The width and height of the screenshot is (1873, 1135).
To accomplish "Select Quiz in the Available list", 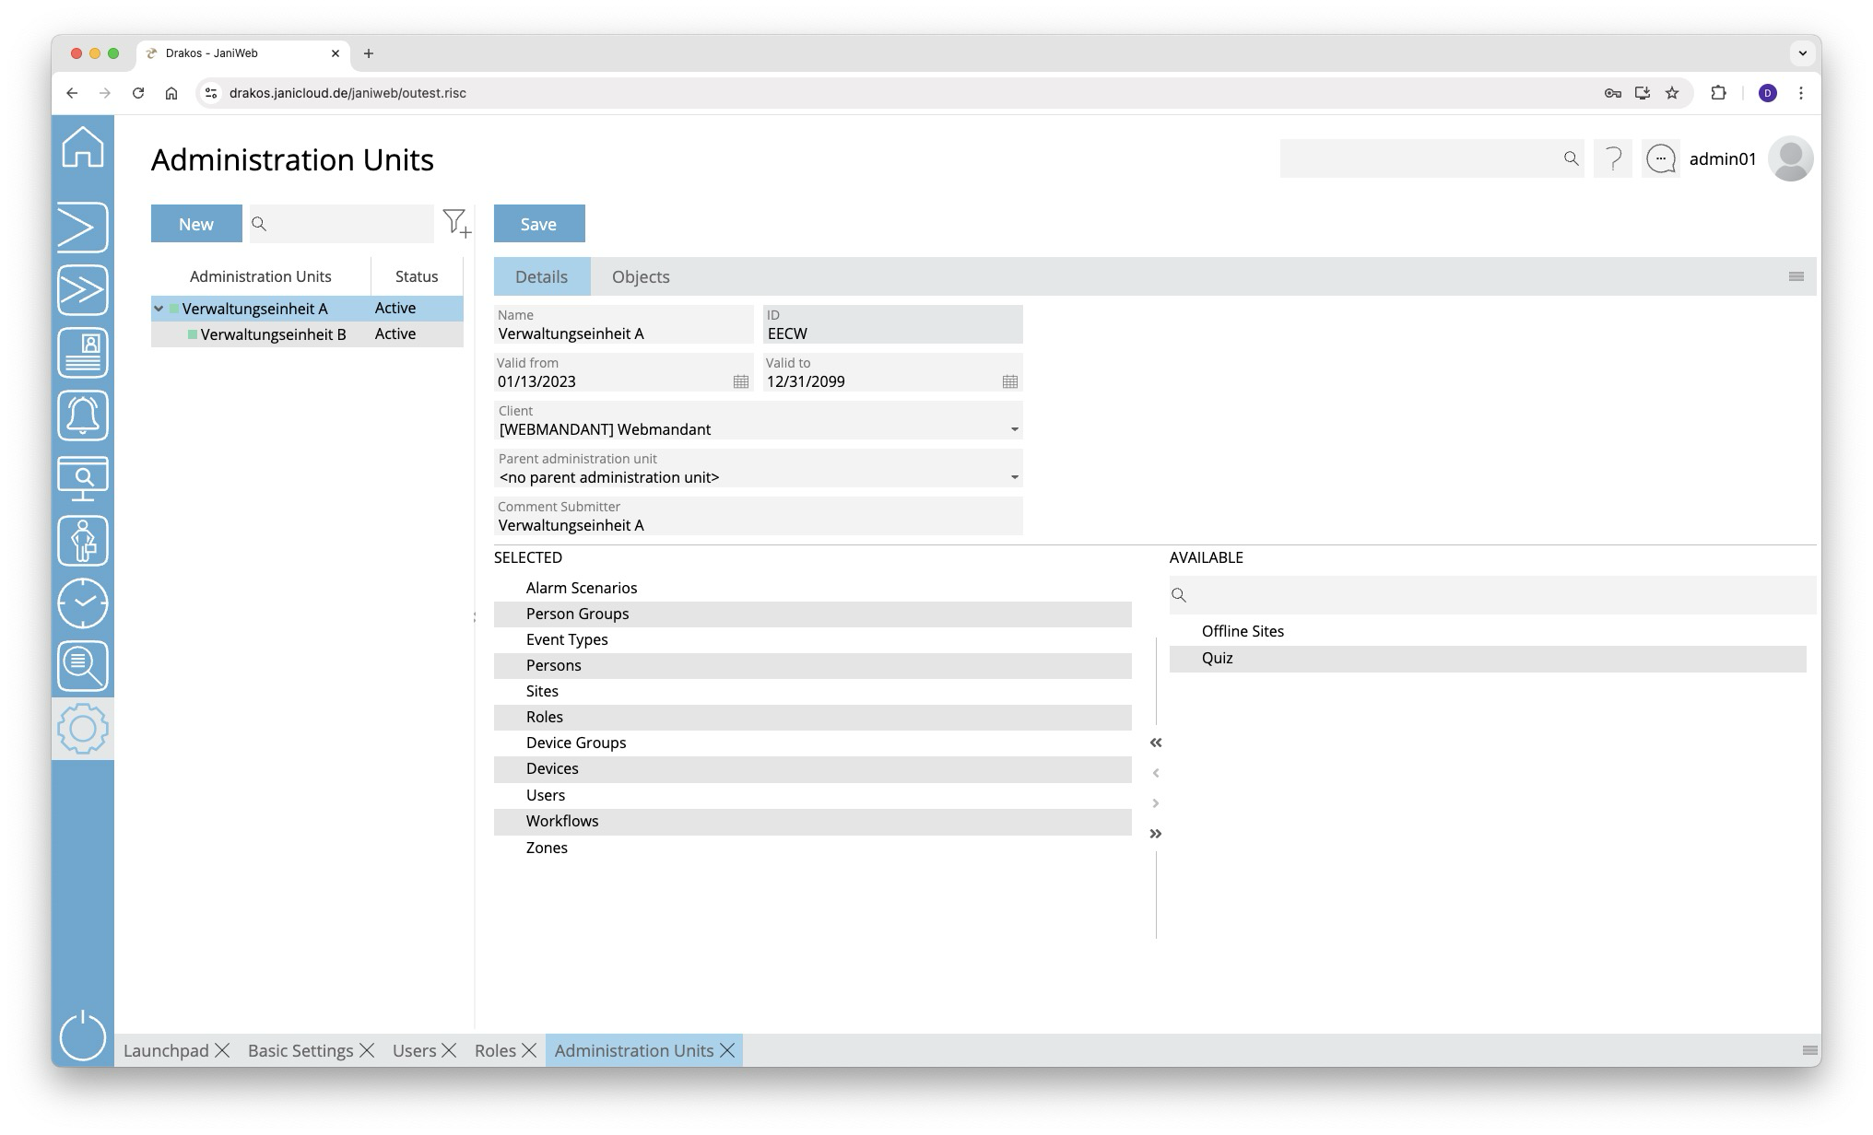I will (1218, 658).
